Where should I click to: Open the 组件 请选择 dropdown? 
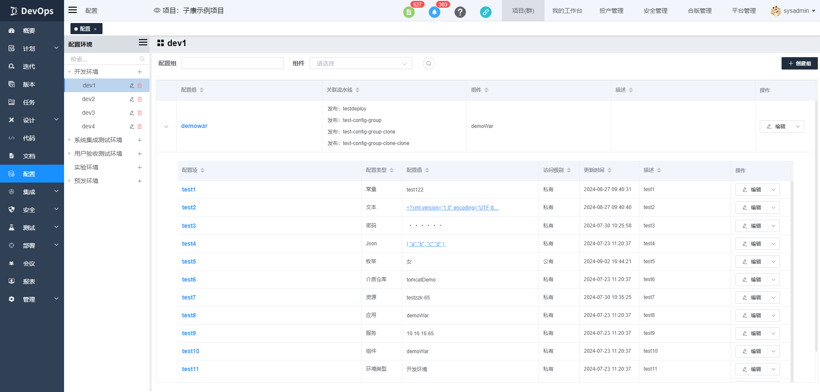pos(360,64)
